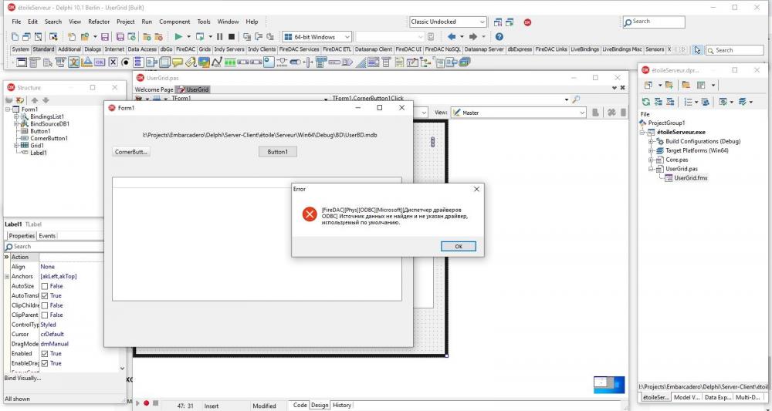
Task: Toggle the AutoSize False checkbox
Action: tap(44, 286)
